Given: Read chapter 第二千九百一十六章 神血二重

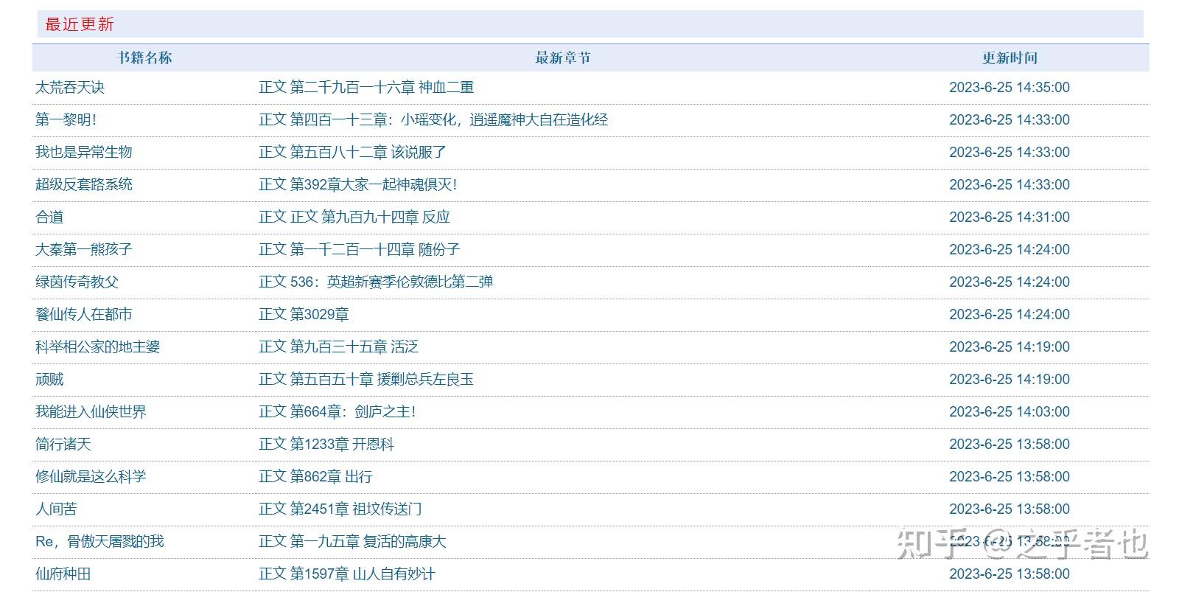Looking at the screenshot, I should 366,87.
